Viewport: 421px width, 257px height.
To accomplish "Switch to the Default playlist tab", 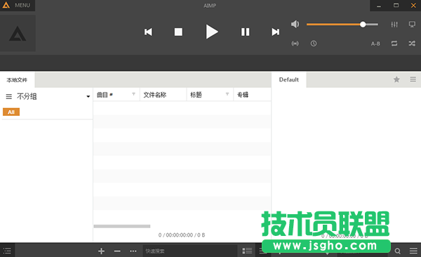I will pyautogui.click(x=289, y=79).
